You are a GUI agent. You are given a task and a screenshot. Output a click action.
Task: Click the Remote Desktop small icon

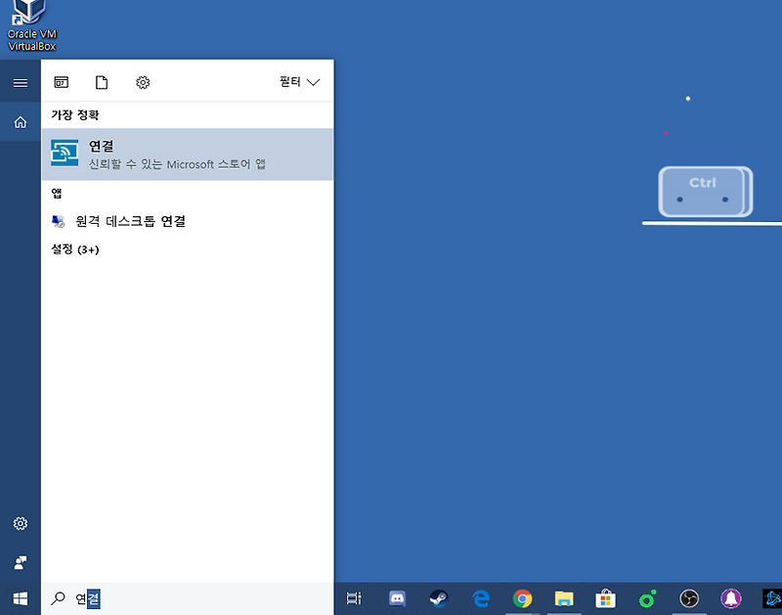pos(59,222)
